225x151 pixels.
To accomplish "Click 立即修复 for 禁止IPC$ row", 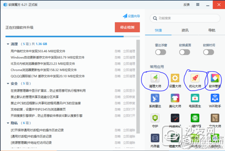I will (x=129, y=103).
